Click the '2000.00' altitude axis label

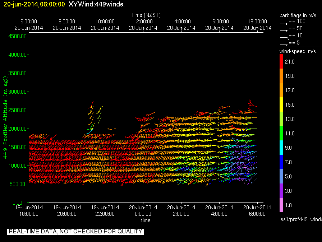[x=18, y=129]
